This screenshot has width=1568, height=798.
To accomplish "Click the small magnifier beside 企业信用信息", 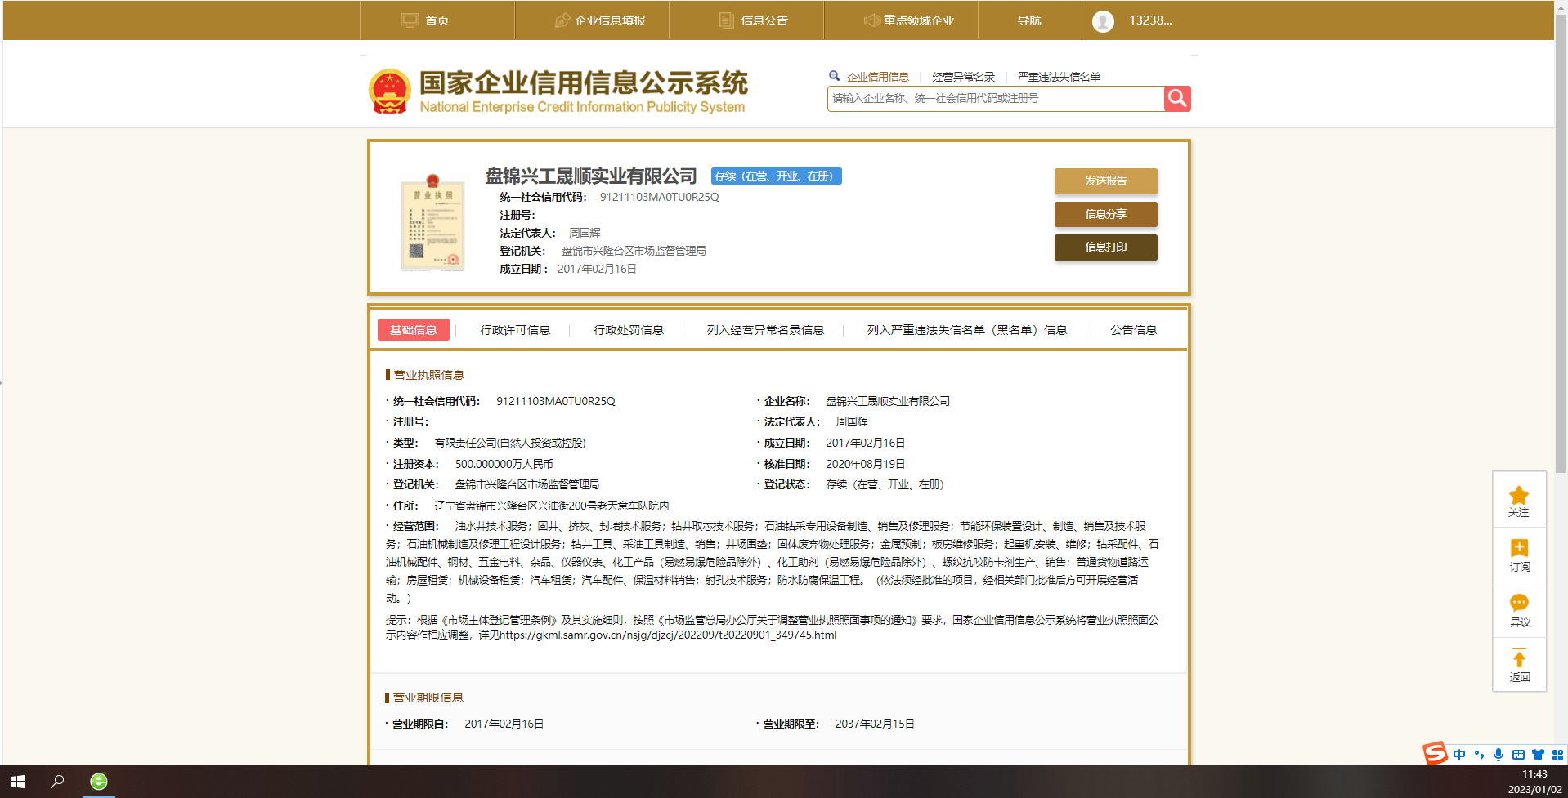I will tap(835, 76).
